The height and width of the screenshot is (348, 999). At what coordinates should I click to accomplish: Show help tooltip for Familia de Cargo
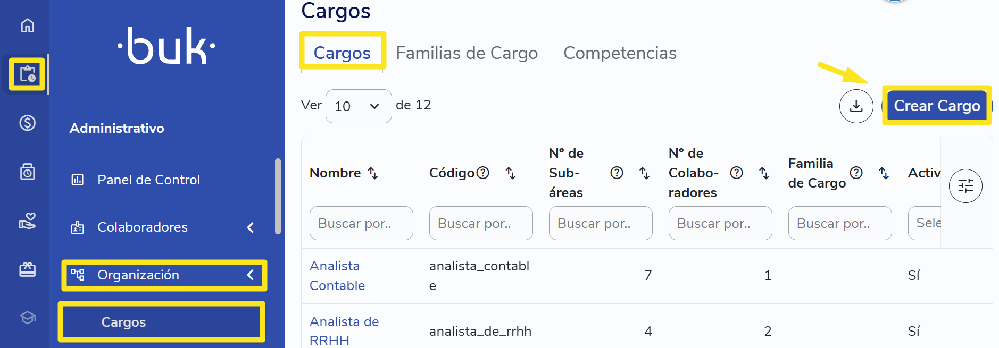pyautogui.click(x=856, y=173)
